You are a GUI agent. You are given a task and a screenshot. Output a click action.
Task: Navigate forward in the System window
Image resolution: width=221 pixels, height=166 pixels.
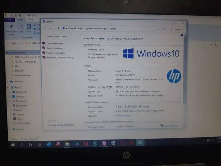click(50, 28)
